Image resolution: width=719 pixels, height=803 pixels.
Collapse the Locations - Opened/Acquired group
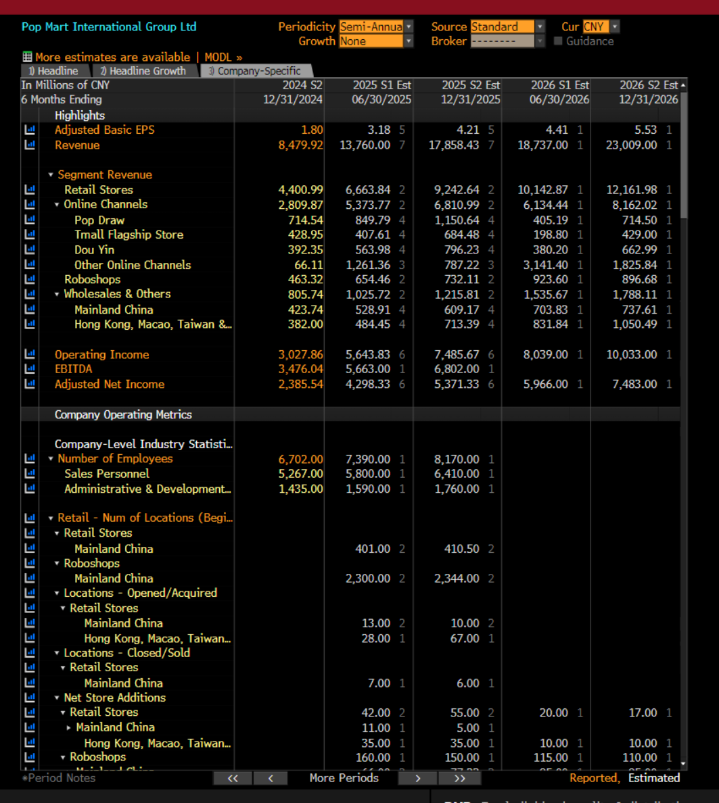[x=57, y=593]
